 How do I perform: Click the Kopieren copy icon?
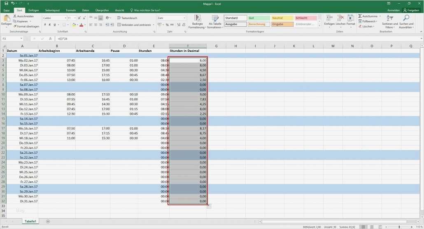pyautogui.click(x=15, y=21)
